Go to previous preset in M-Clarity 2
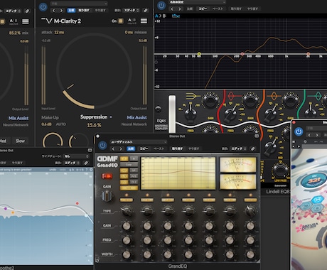This screenshot has height=270, width=327. click(53, 11)
